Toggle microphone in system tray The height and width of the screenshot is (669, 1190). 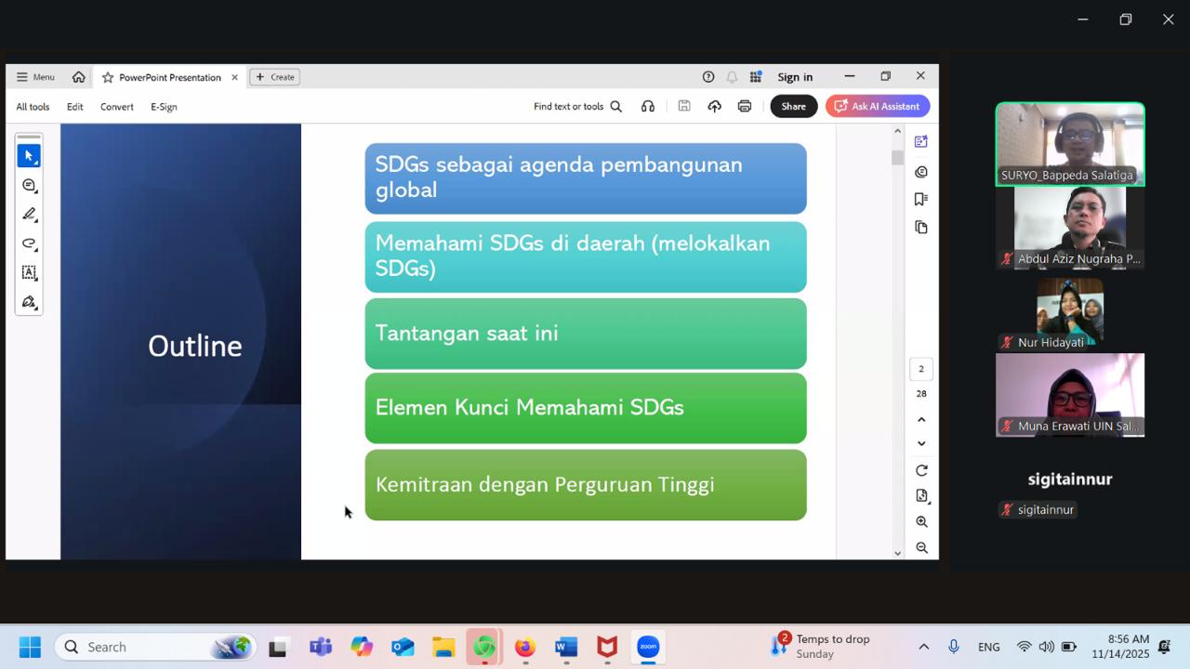point(953,647)
